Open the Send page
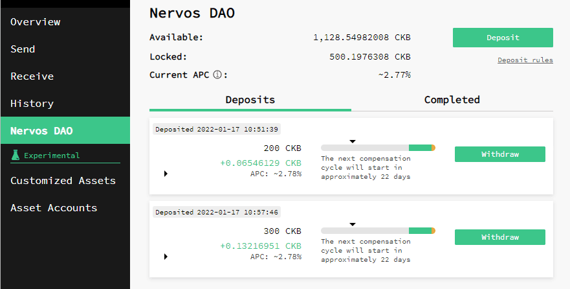Viewport: 570px width, 289px height. [23, 49]
